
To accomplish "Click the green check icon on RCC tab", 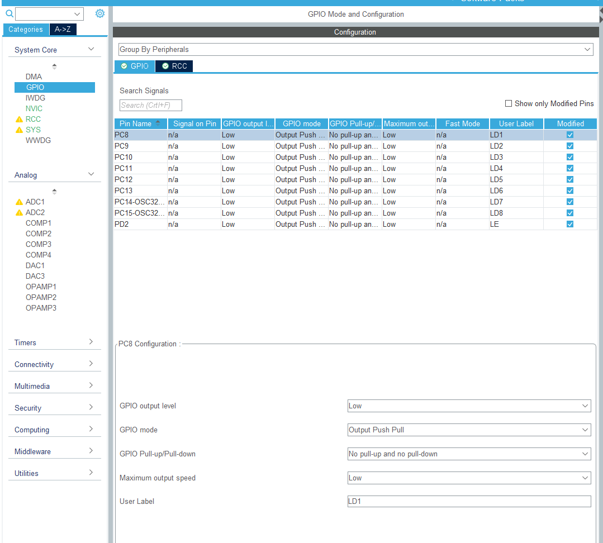I will 165,66.
